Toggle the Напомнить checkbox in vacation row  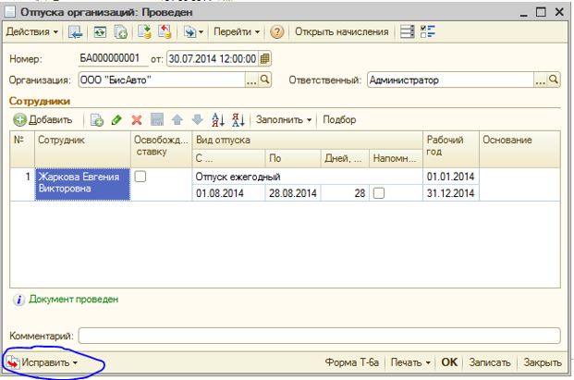378,193
